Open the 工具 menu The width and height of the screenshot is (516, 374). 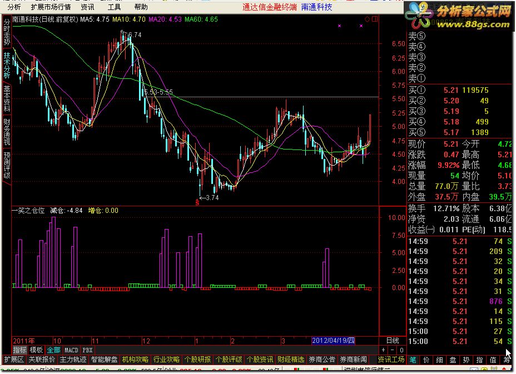(115, 7)
